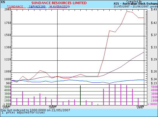Screen dimensions: 158x117
Task: Click the $.33 price axis label
Action: pos(154,47)
